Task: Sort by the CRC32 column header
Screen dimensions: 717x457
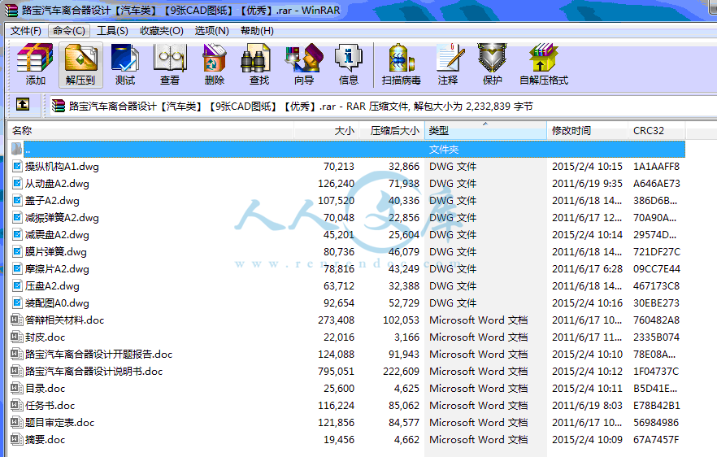Action: click(656, 131)
